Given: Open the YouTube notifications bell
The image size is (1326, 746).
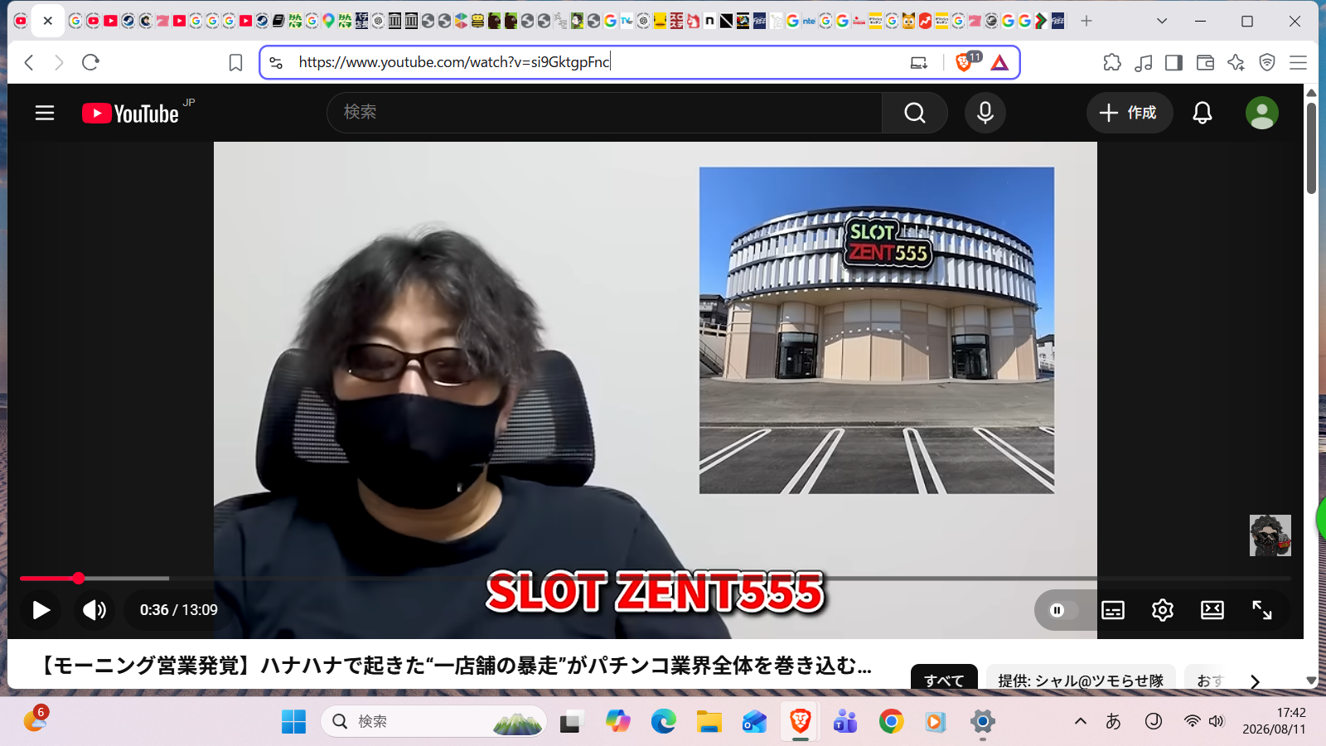Looking at the screenshot, I should pyautogui.click(x=1203, y=113).
